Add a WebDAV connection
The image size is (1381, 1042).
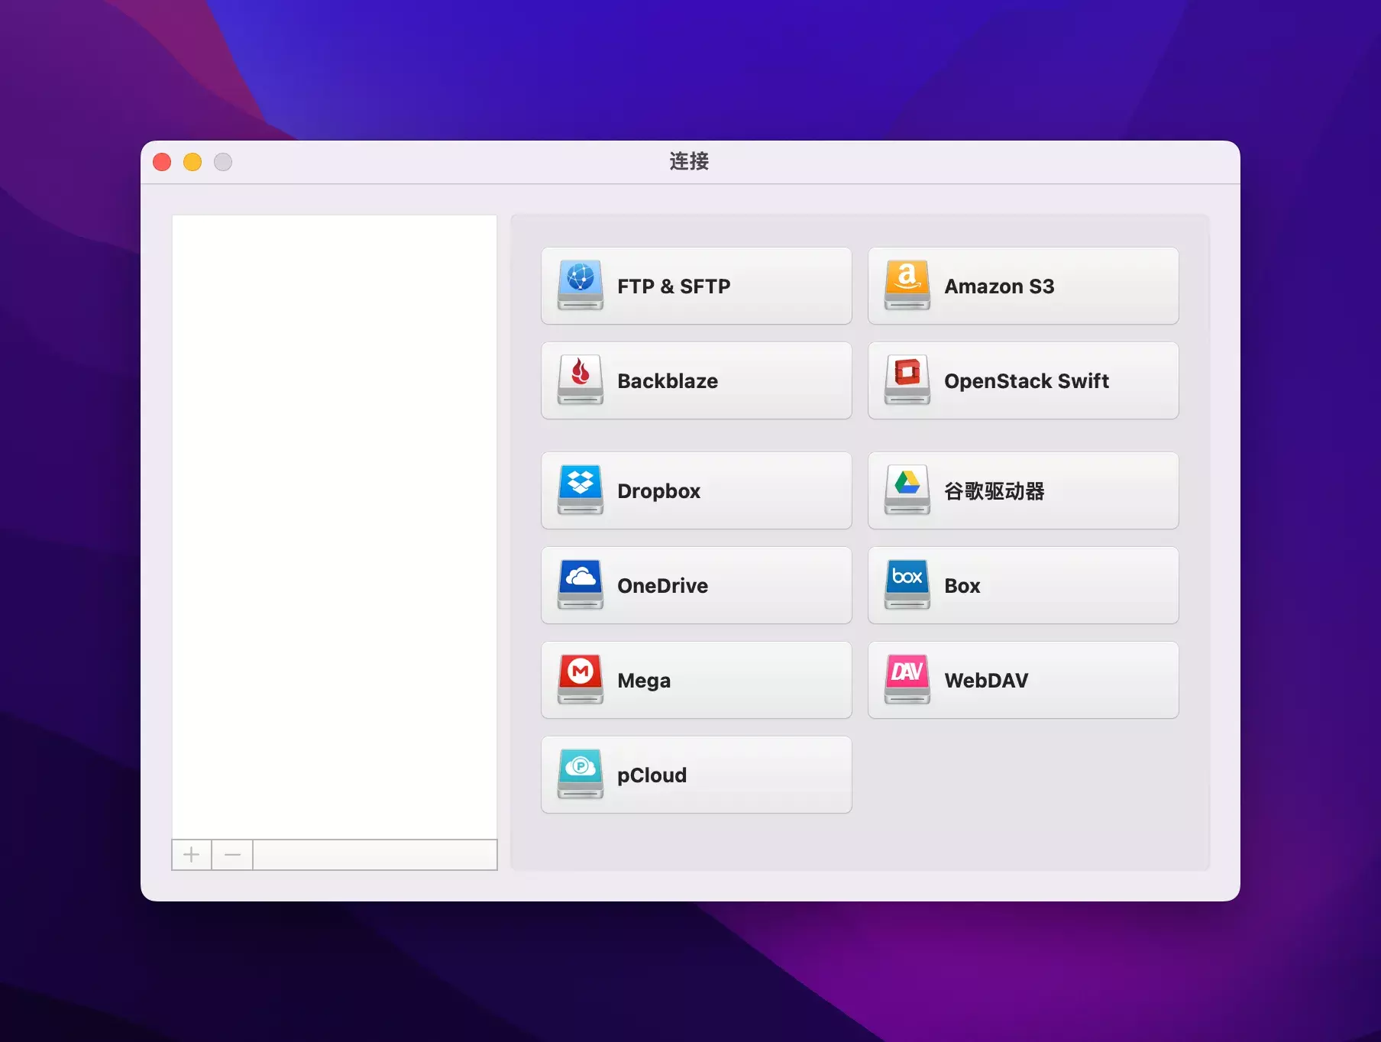[x=1024, y=680]
